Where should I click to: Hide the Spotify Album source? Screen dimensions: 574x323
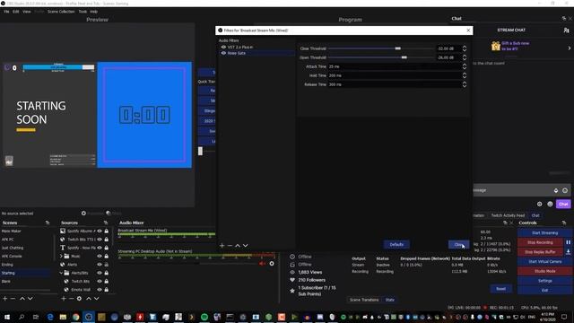(x=100, y=231)
